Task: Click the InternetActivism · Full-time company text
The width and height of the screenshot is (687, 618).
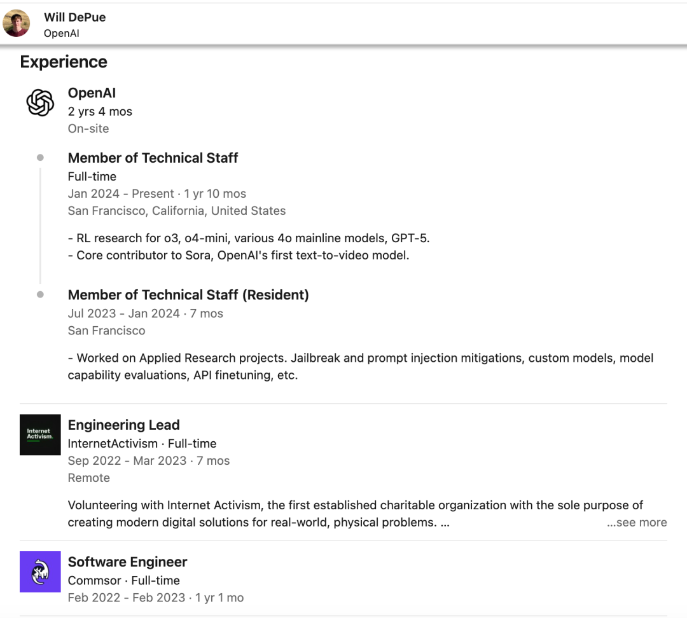Action: 142,444
